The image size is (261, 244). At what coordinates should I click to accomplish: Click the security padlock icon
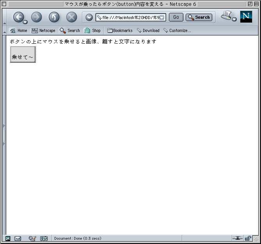coord(248,238)
